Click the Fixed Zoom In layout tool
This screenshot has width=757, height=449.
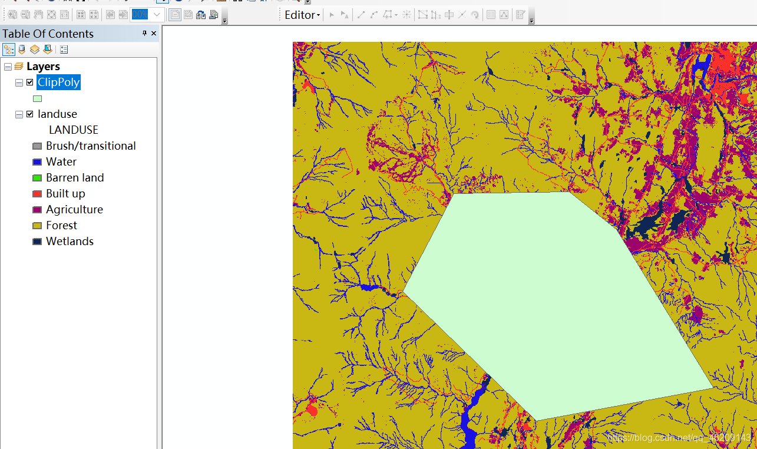coord(12,15)
